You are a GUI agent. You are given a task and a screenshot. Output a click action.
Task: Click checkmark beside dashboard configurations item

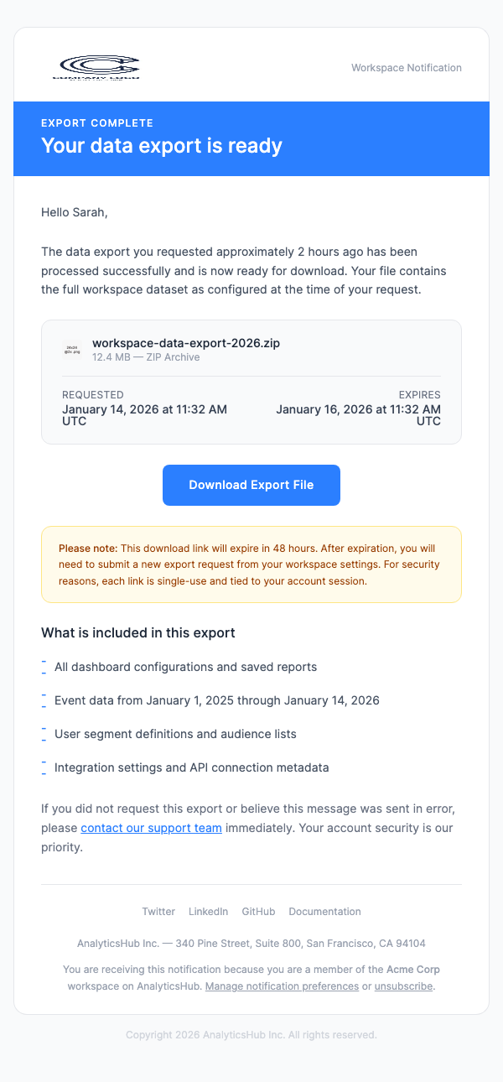click(44, 666)
